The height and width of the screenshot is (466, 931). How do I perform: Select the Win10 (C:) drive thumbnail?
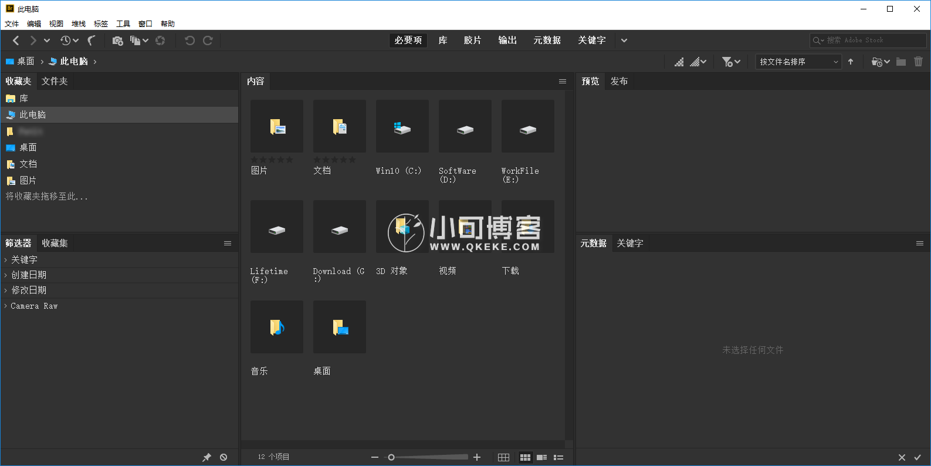(402, 126)
